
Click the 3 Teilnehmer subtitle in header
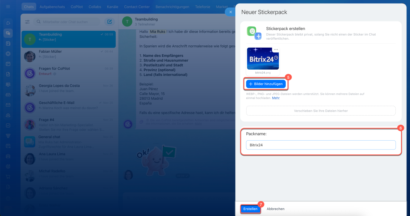(x=145, y=24)
